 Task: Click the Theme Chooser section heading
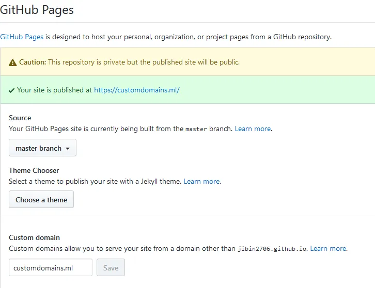tap(34, 170)
